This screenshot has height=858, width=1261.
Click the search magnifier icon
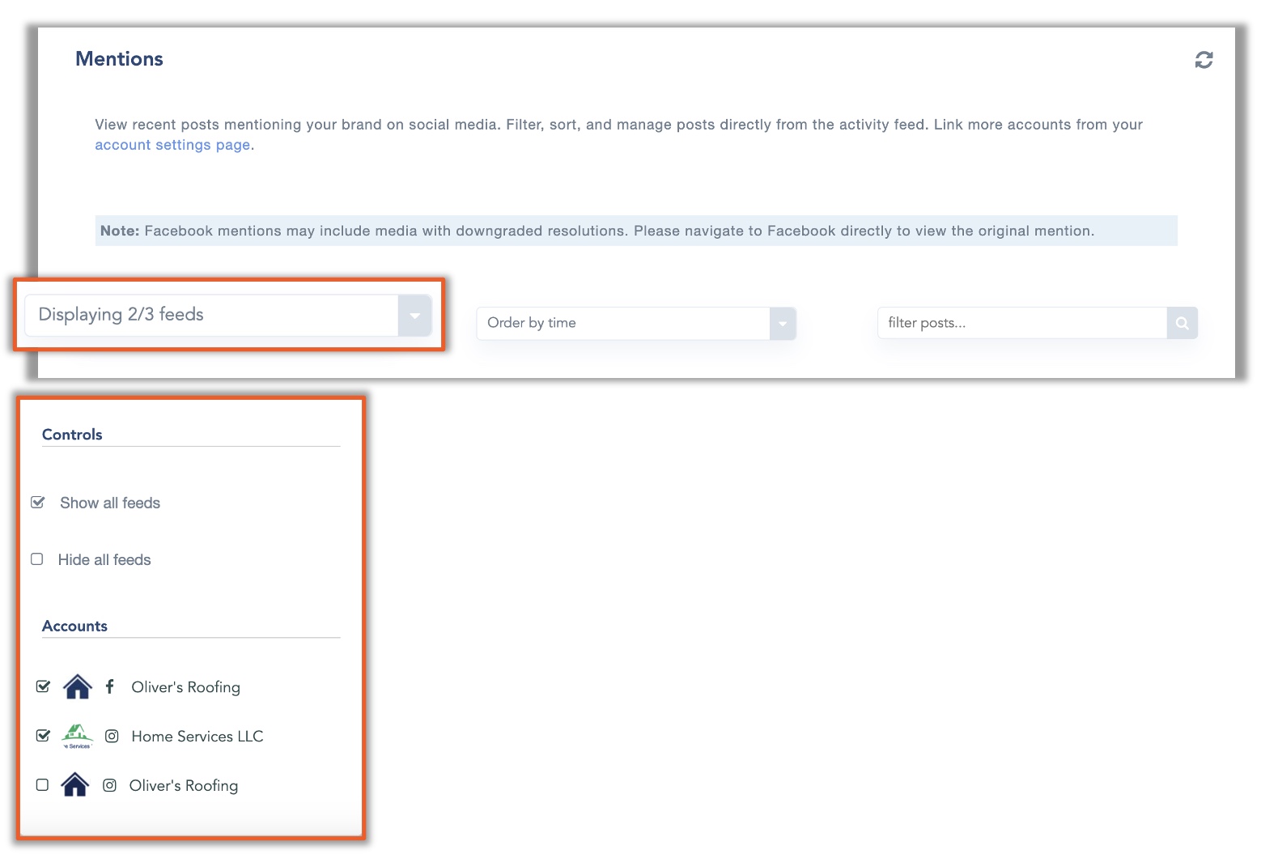click(x=1182, y=323)
